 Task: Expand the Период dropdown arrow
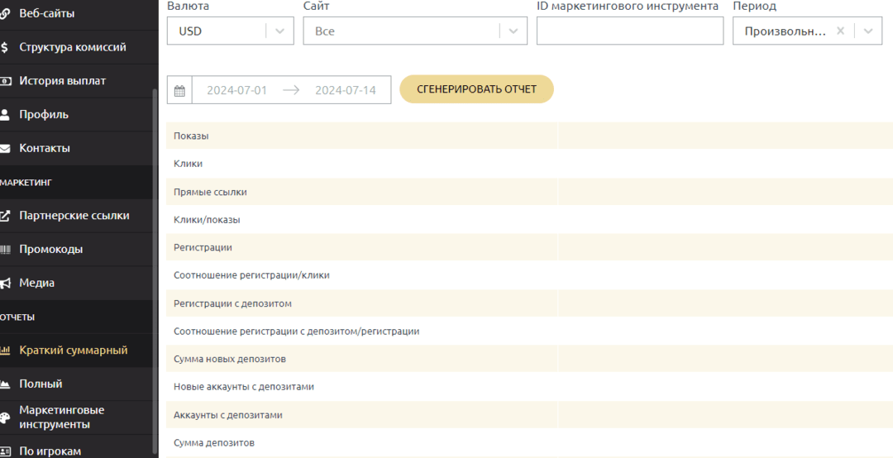pyautogui.click(x=867, y=31)
